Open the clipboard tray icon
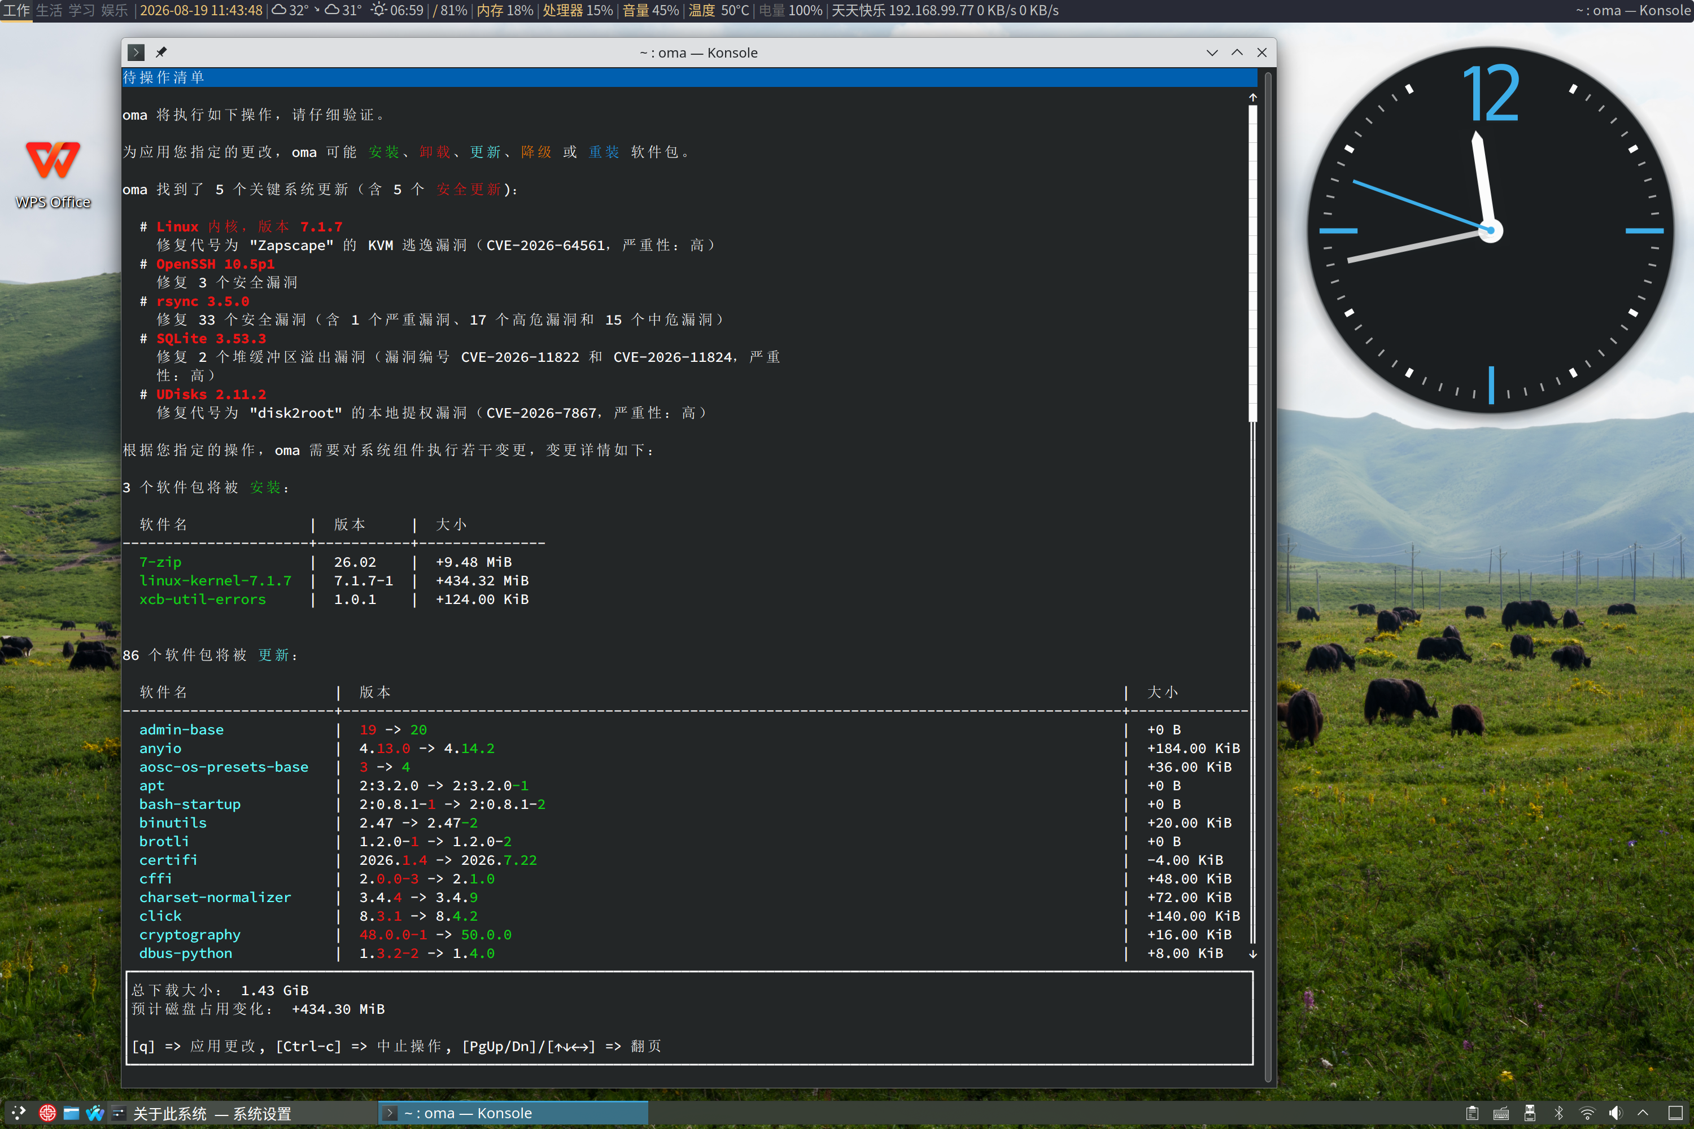 pyautogui.click(x=1472, y=1113)
